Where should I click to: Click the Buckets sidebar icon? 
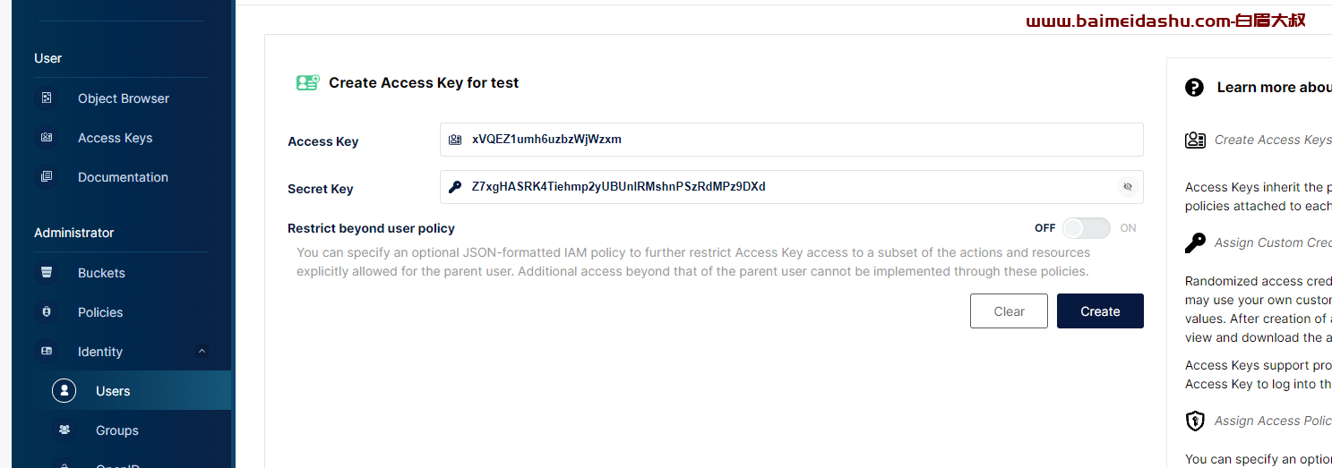(x=47, y=273)
